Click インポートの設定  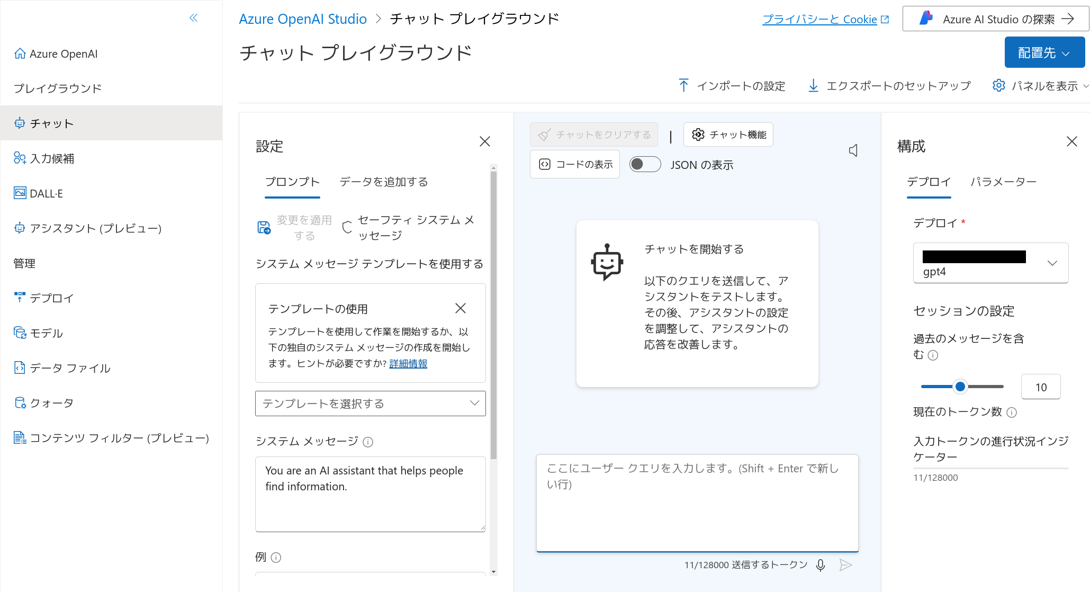732,86
